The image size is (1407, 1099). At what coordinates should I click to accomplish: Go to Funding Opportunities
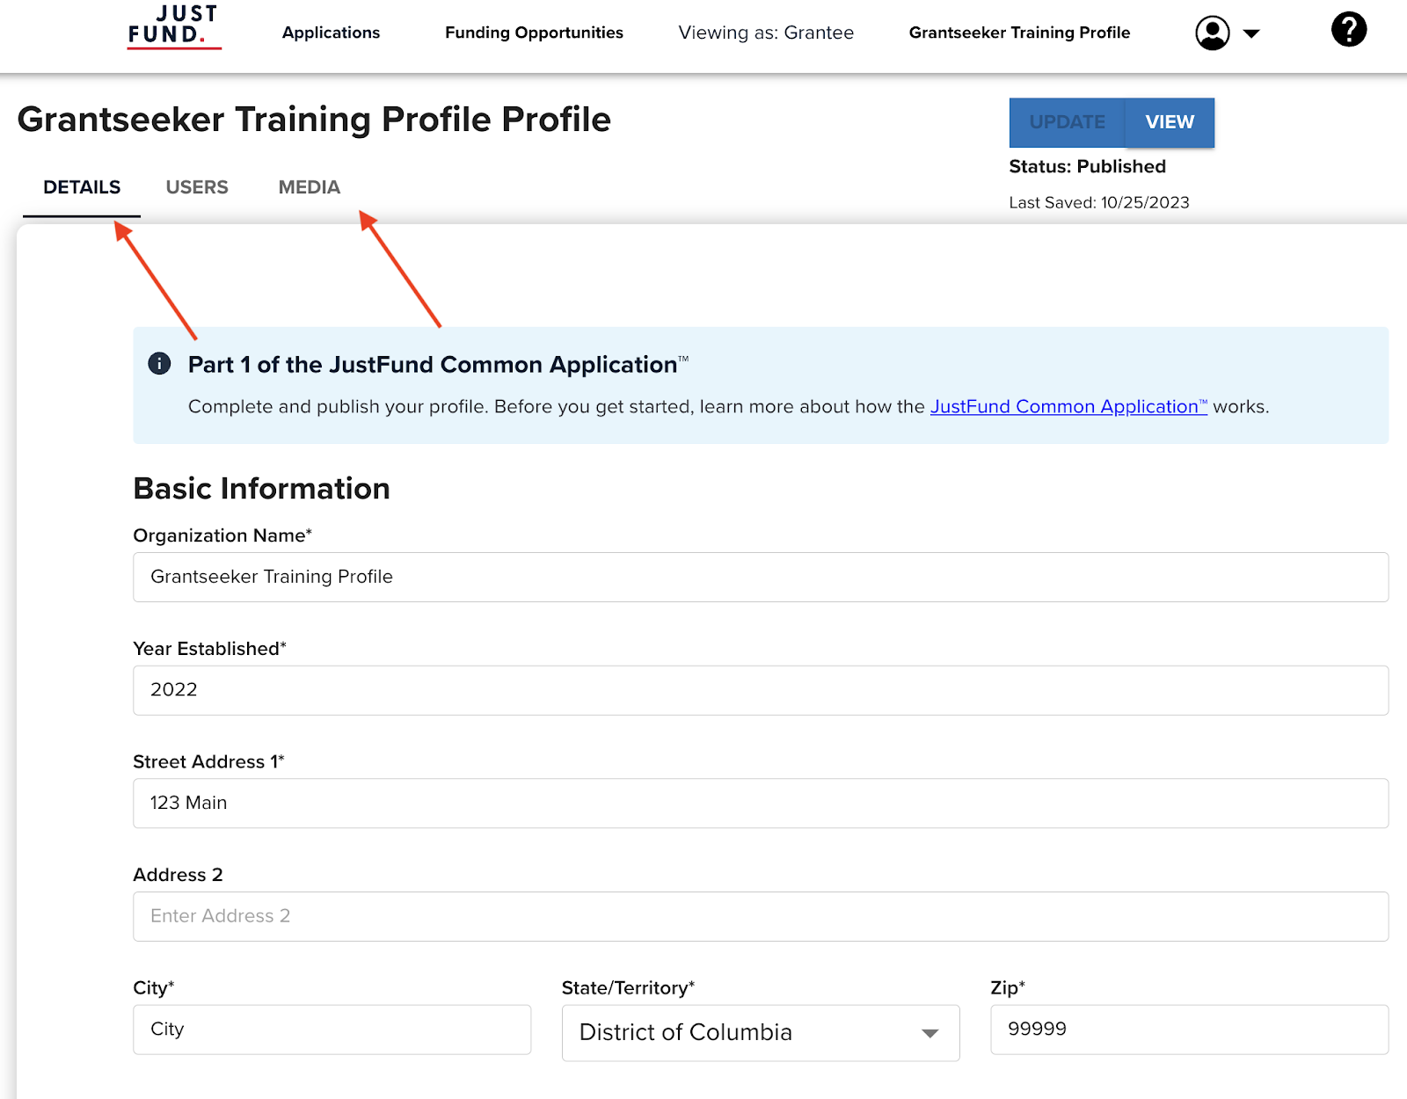[x=534, y=33]
